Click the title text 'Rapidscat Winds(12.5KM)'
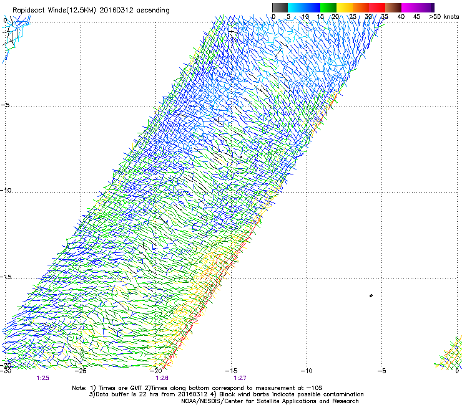Image resolution: width=462 pixels, height=405 pixels. [54, 11]
